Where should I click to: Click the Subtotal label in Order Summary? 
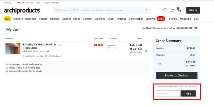160,48
